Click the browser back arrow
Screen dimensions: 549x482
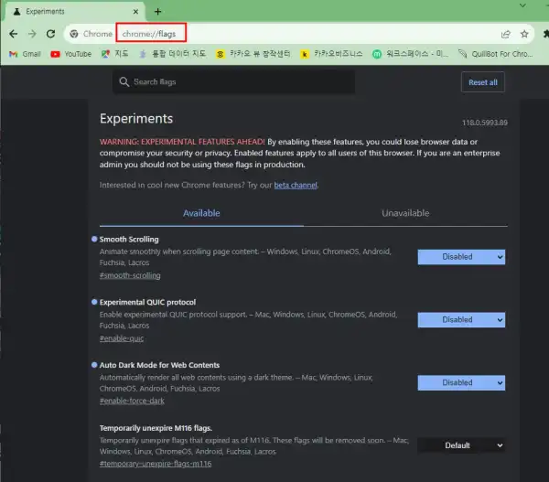13,34
